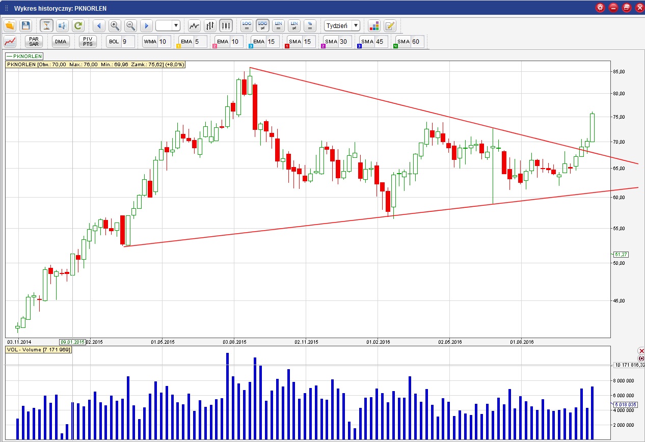Toggle the PIV PTS pivot points

click(88, 42)
